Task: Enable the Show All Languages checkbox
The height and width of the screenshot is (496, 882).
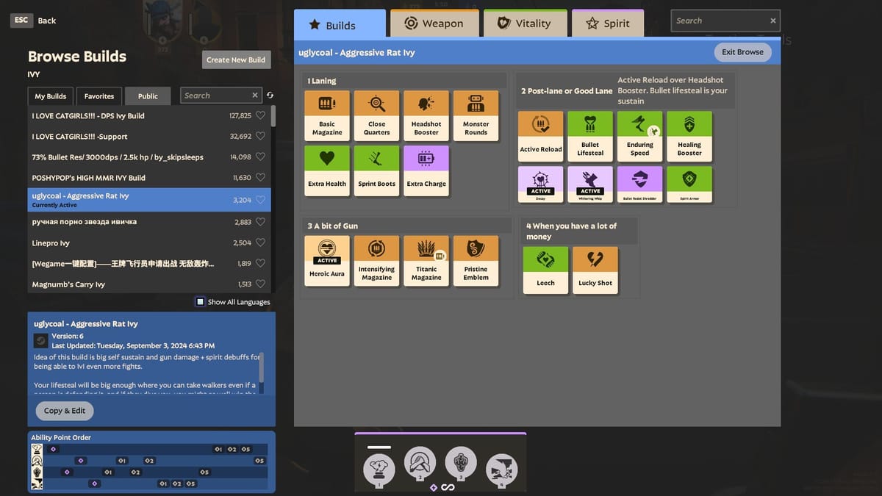Action: point(200,302)
